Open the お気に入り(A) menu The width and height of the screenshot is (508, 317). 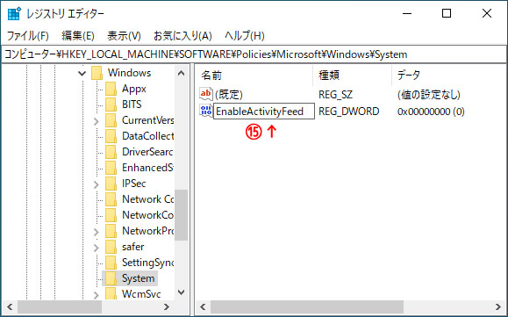[182, 36]
